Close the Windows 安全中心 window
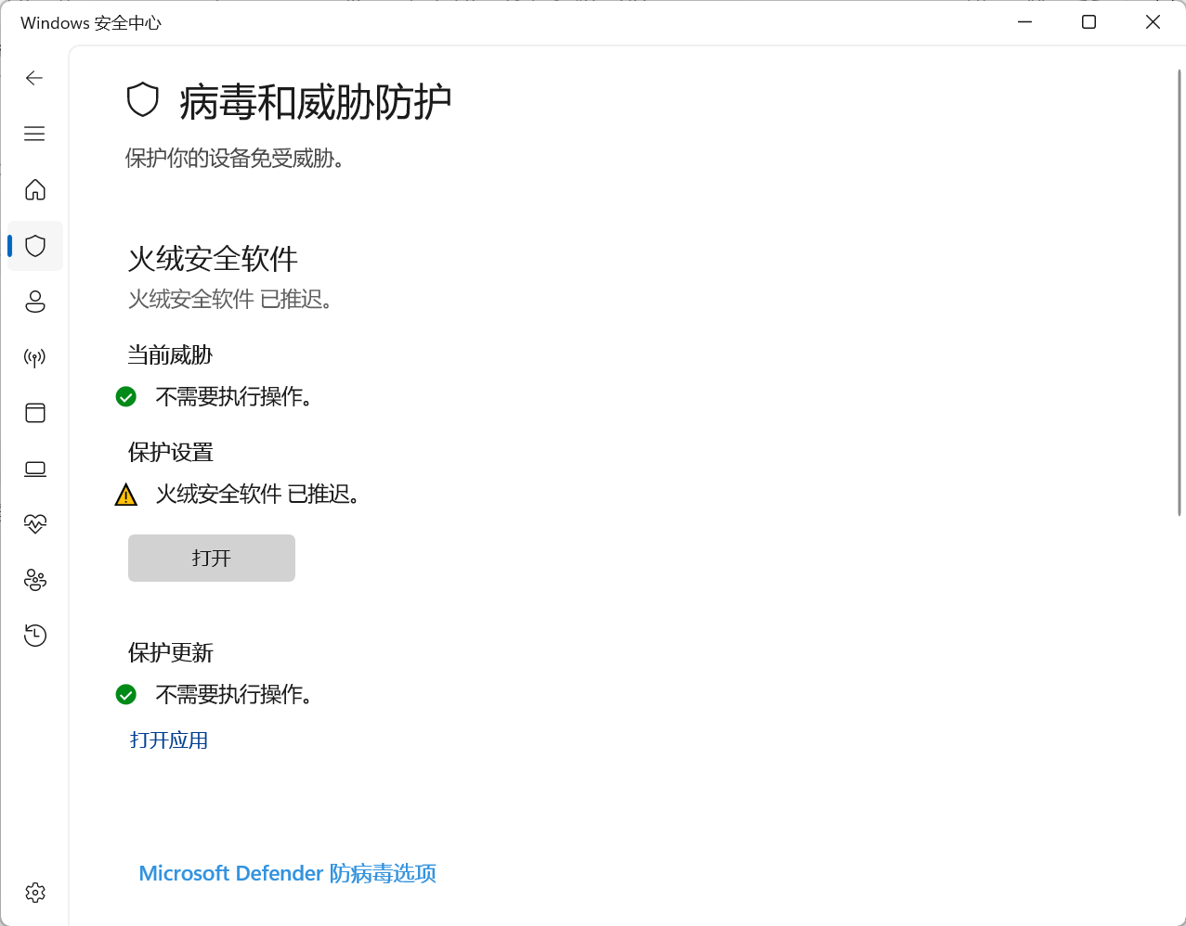Viewport: 1186px width, 926px height. [1153, 22]
